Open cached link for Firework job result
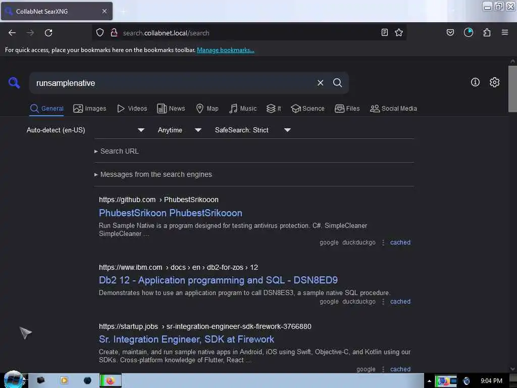 400,369
